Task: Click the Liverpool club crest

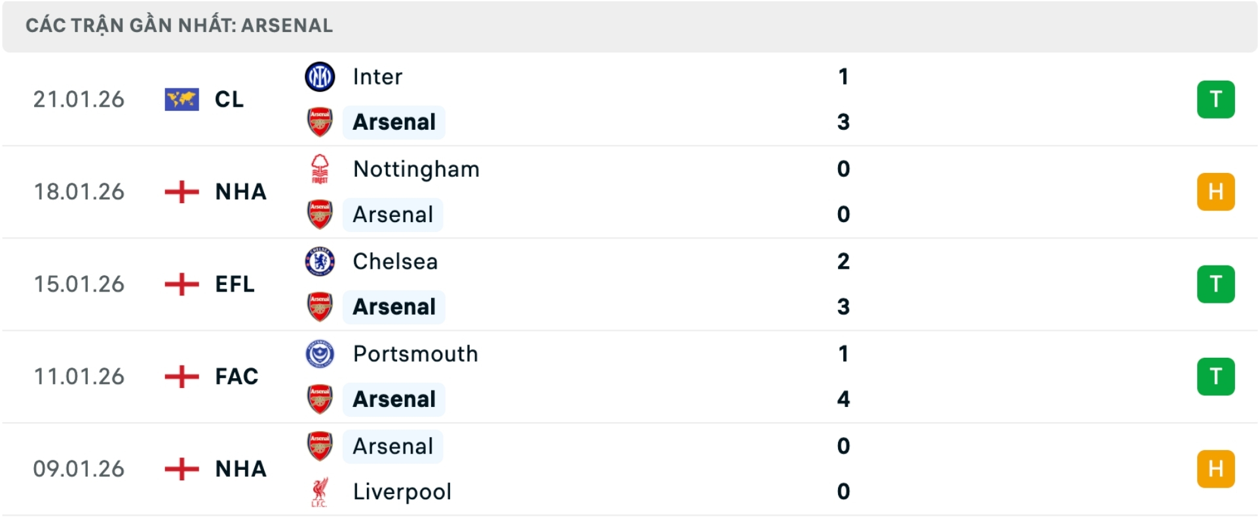Action: [320, 491]
